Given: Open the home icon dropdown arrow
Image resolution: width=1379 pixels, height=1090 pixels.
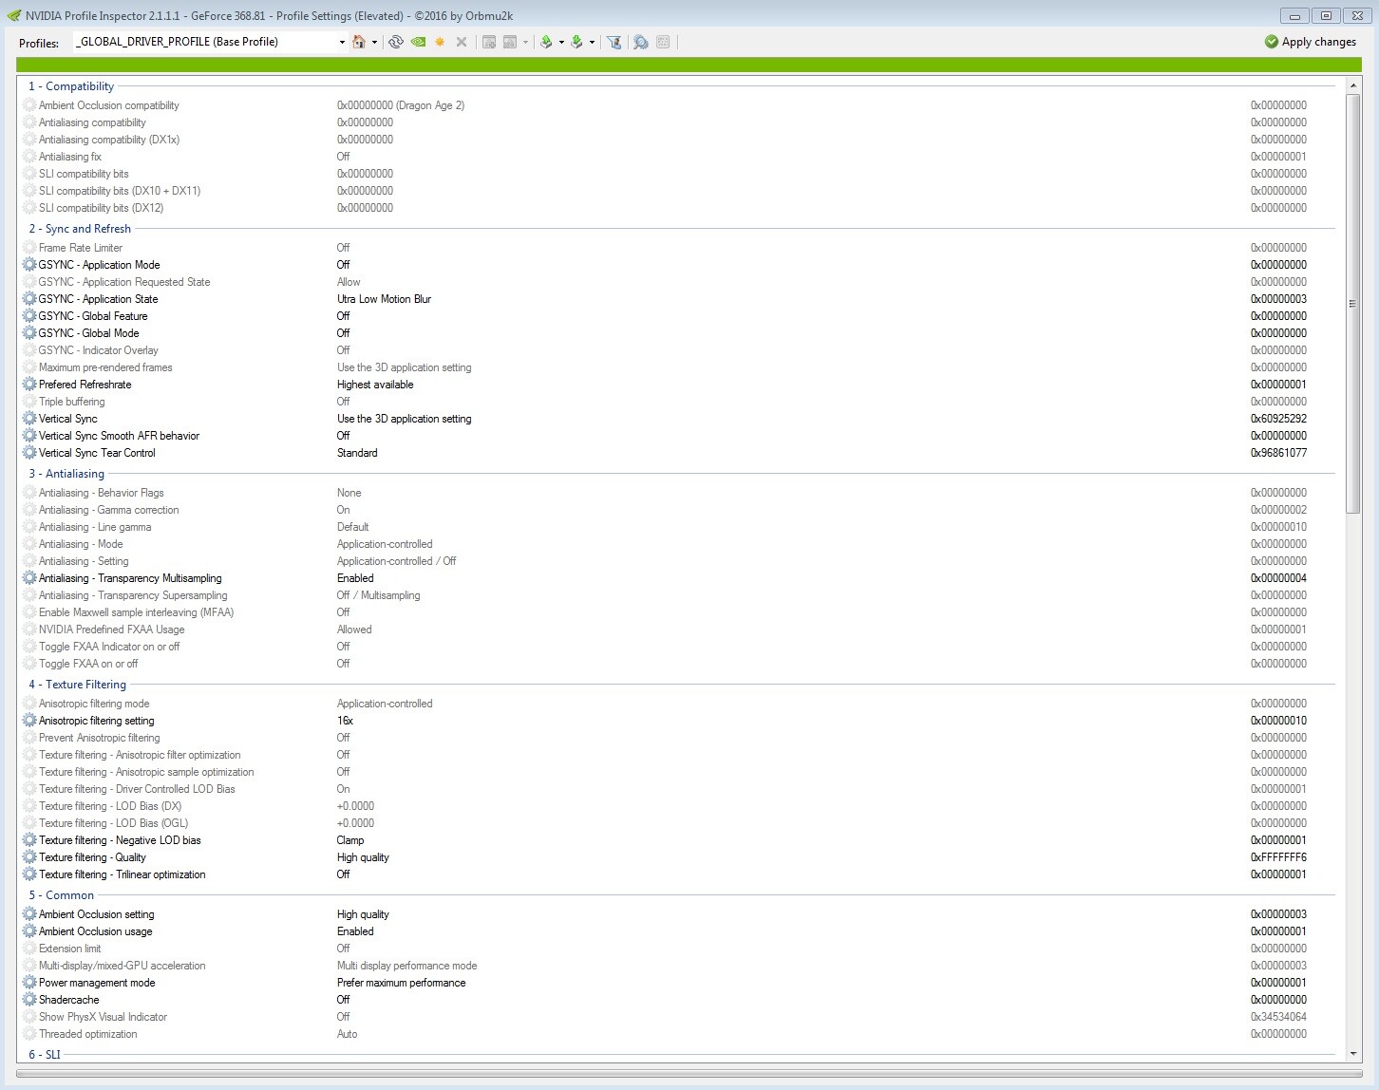Looking at the screenshot, I should (374, 42).
